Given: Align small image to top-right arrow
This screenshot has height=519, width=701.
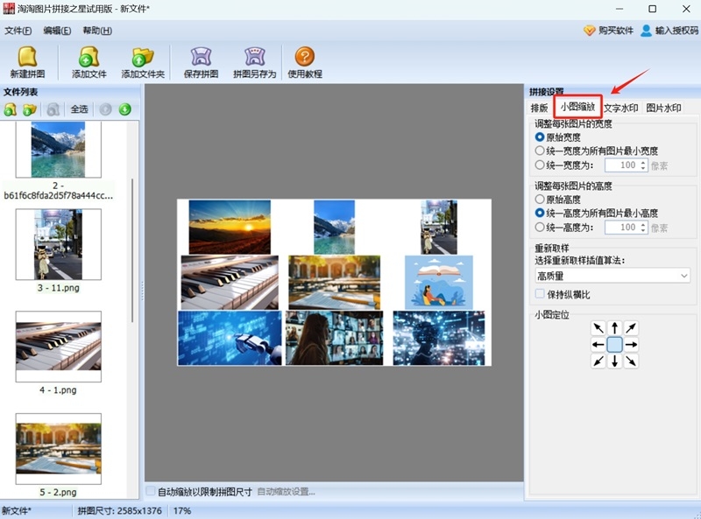Looking at the screenshot, I should point(631,328).
